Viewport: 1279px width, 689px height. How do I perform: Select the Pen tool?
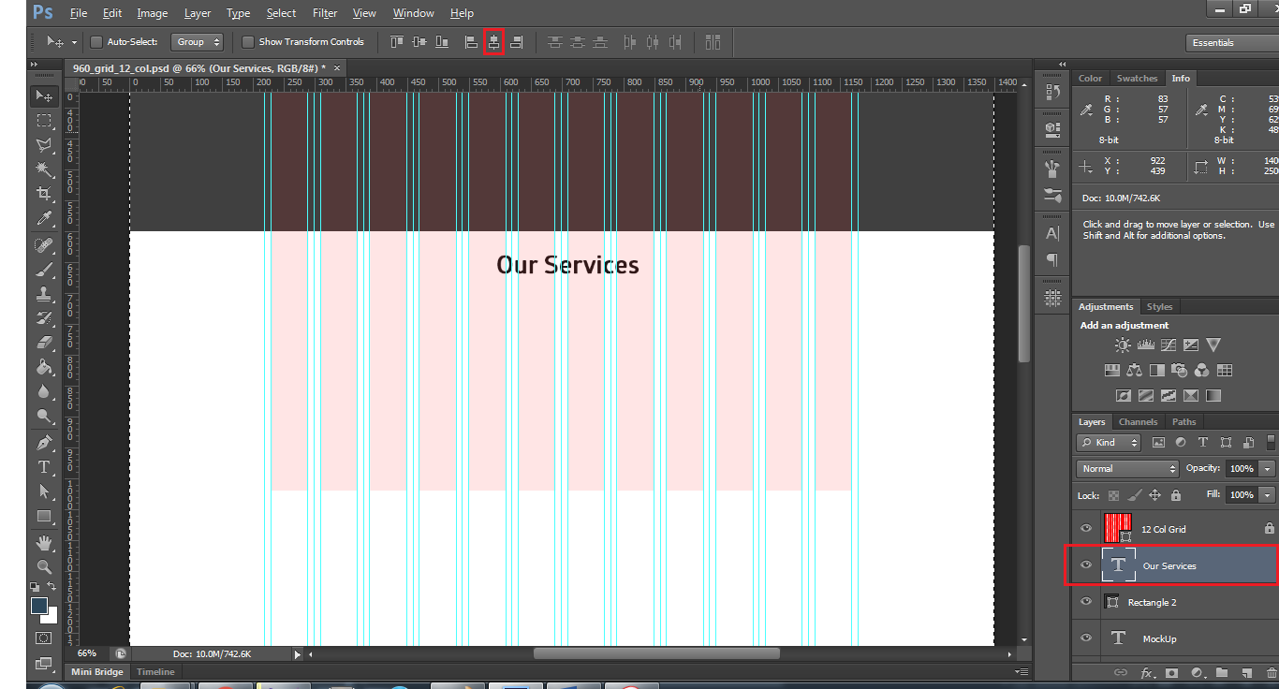[44, 442]
